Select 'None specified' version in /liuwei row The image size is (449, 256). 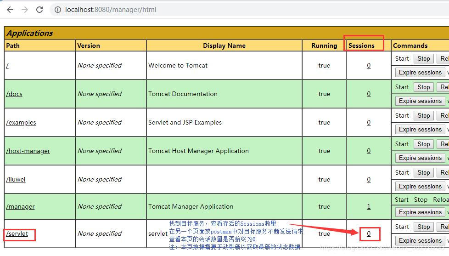pyautogui.click(x=100, y=179)
